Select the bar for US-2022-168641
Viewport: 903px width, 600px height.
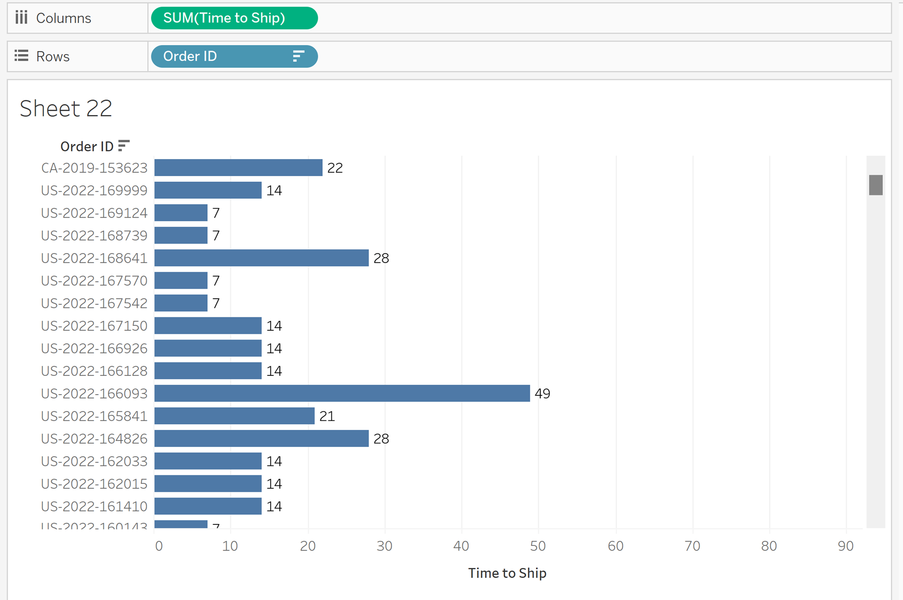[260, 258]
